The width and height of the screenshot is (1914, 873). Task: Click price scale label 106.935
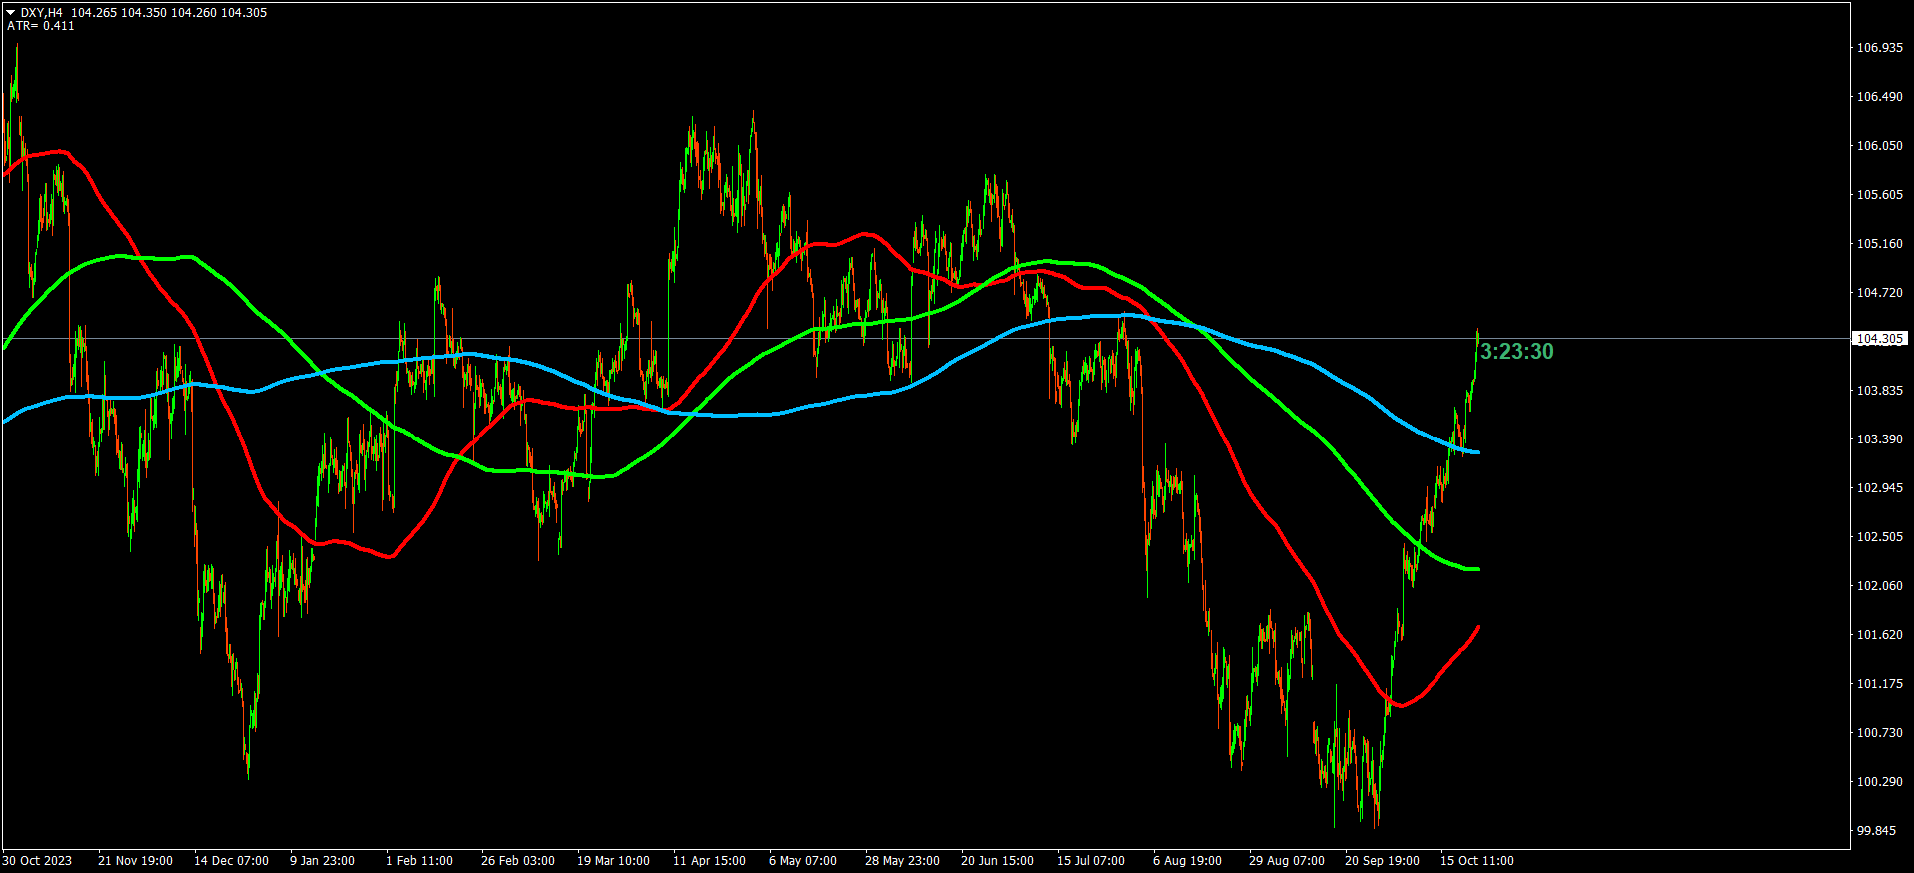(x=1879, y=48)
